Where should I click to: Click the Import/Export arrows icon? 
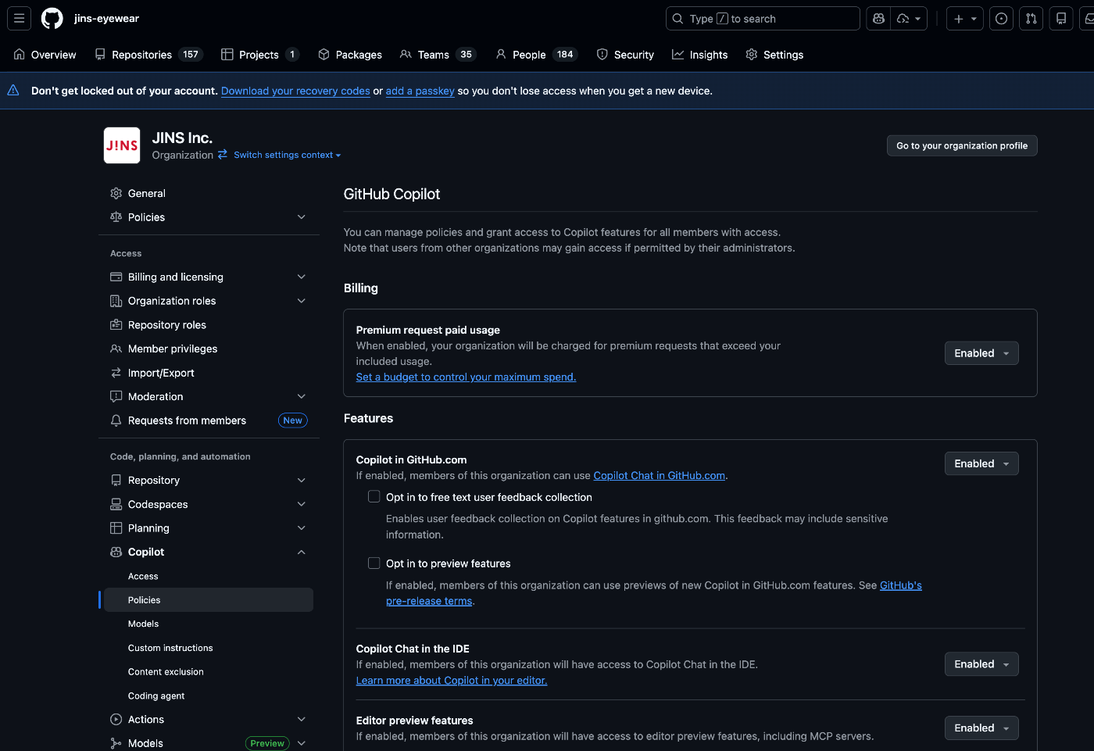[116, 373]
